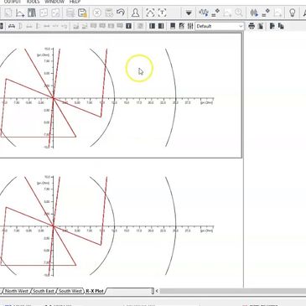Screen dimensions: 306x306
Task: Click the horizontal scrollbar left arrow
Action: (x=157, y=291)
